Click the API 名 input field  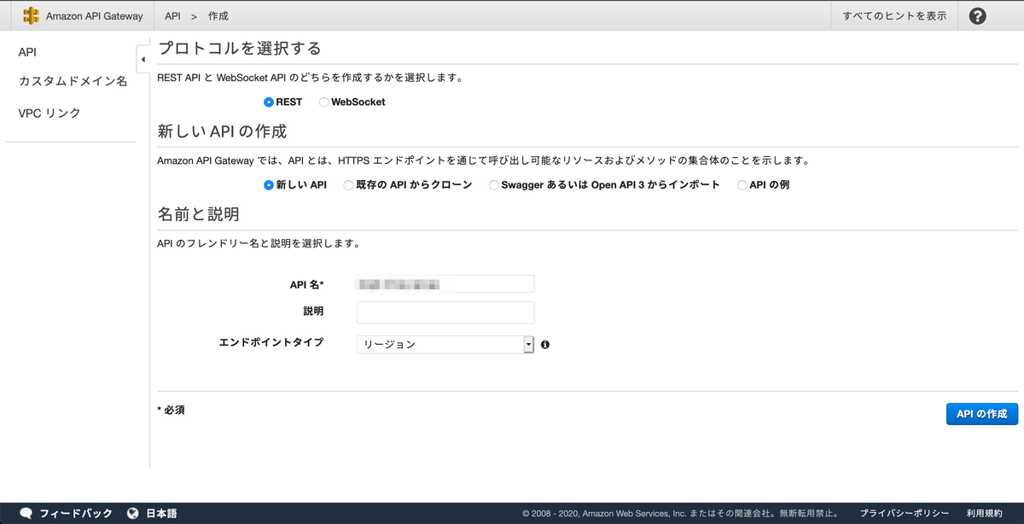pyautogui.click(x=445, y=284)
